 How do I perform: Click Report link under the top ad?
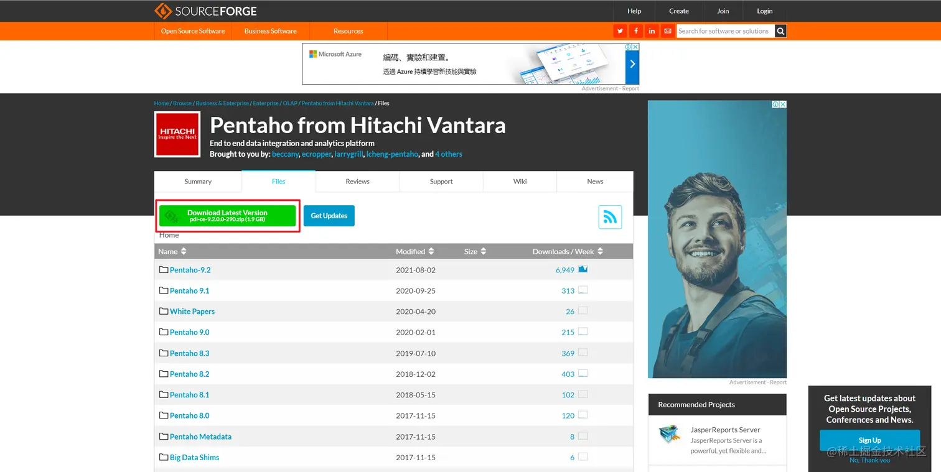click(631, 89)
